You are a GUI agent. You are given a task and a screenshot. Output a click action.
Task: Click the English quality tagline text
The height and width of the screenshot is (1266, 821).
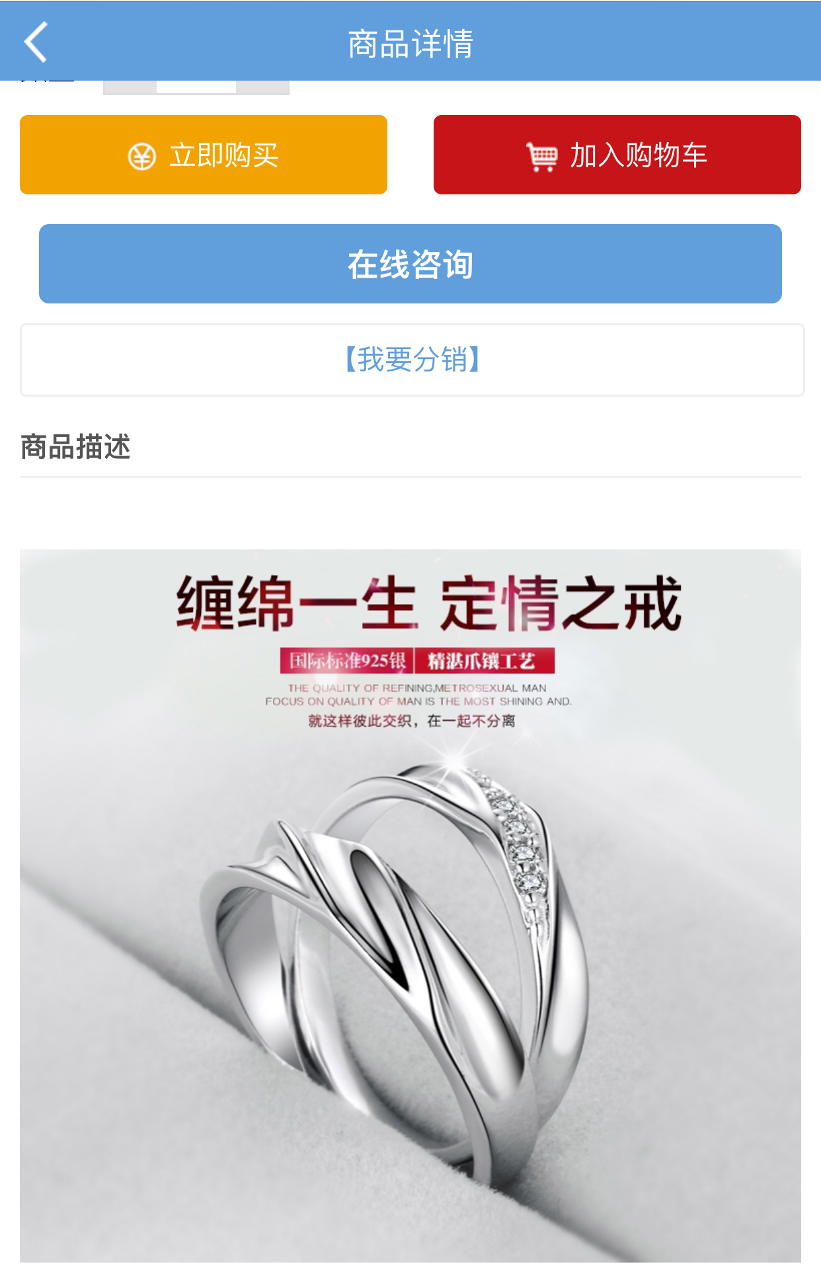tap(418, 695)
